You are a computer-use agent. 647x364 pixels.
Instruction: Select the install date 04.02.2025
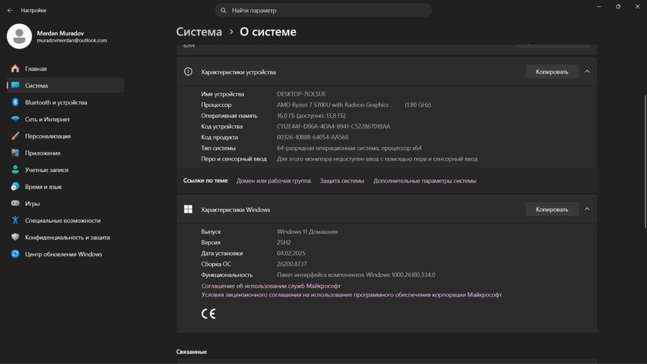coord(291,253)
